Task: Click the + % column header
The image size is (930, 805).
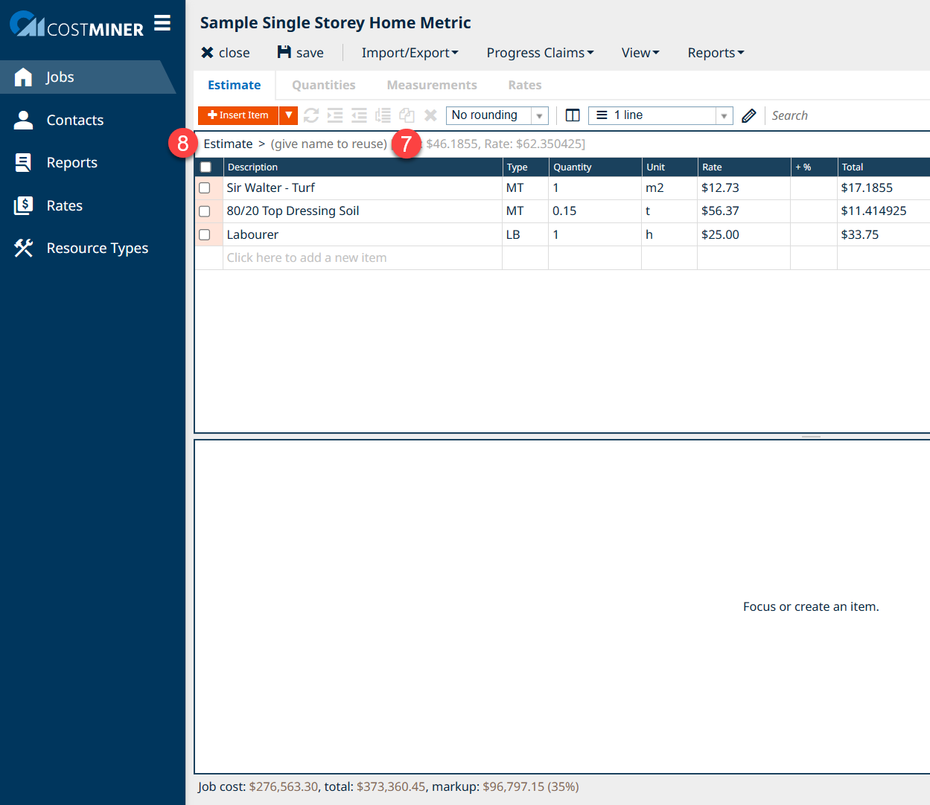Action: [x=814, y=167]
